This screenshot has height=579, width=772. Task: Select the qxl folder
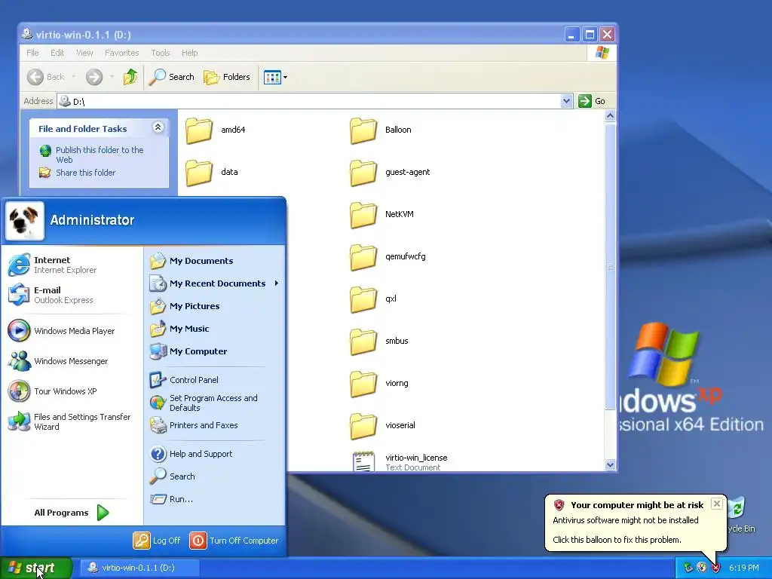tap(373, 299)
